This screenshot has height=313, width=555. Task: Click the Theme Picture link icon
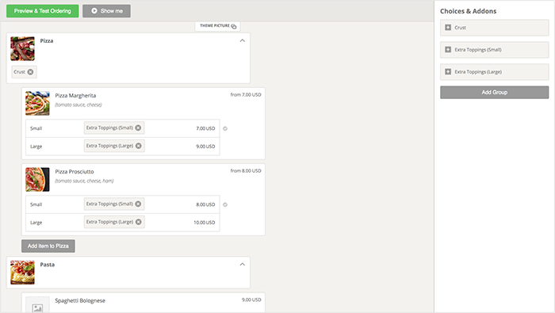click(234, 26)
